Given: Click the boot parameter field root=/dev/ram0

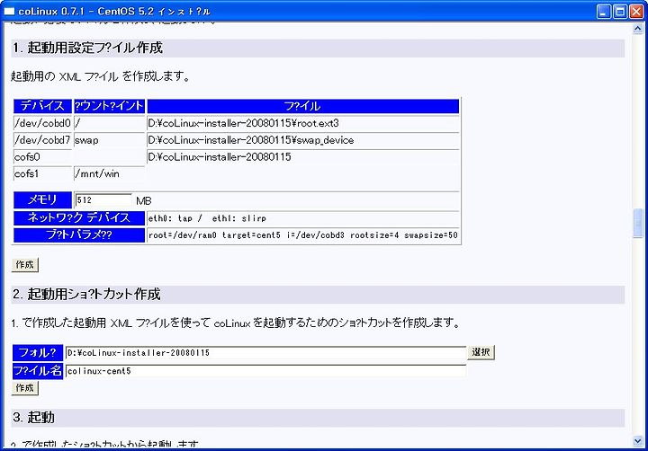Looking at the screenshot, I should point(303,235).
